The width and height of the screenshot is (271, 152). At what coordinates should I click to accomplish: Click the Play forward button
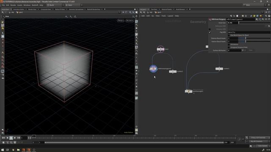(x=15, y=138)
